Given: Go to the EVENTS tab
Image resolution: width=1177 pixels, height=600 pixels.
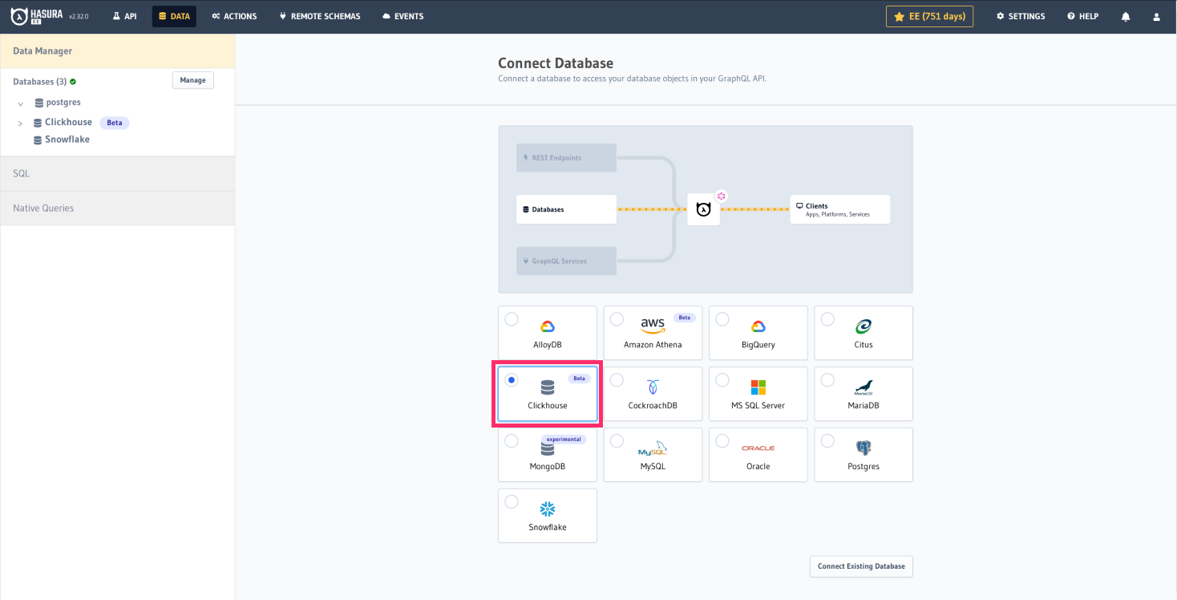Looking at the screenshot, I should point(403,16).
